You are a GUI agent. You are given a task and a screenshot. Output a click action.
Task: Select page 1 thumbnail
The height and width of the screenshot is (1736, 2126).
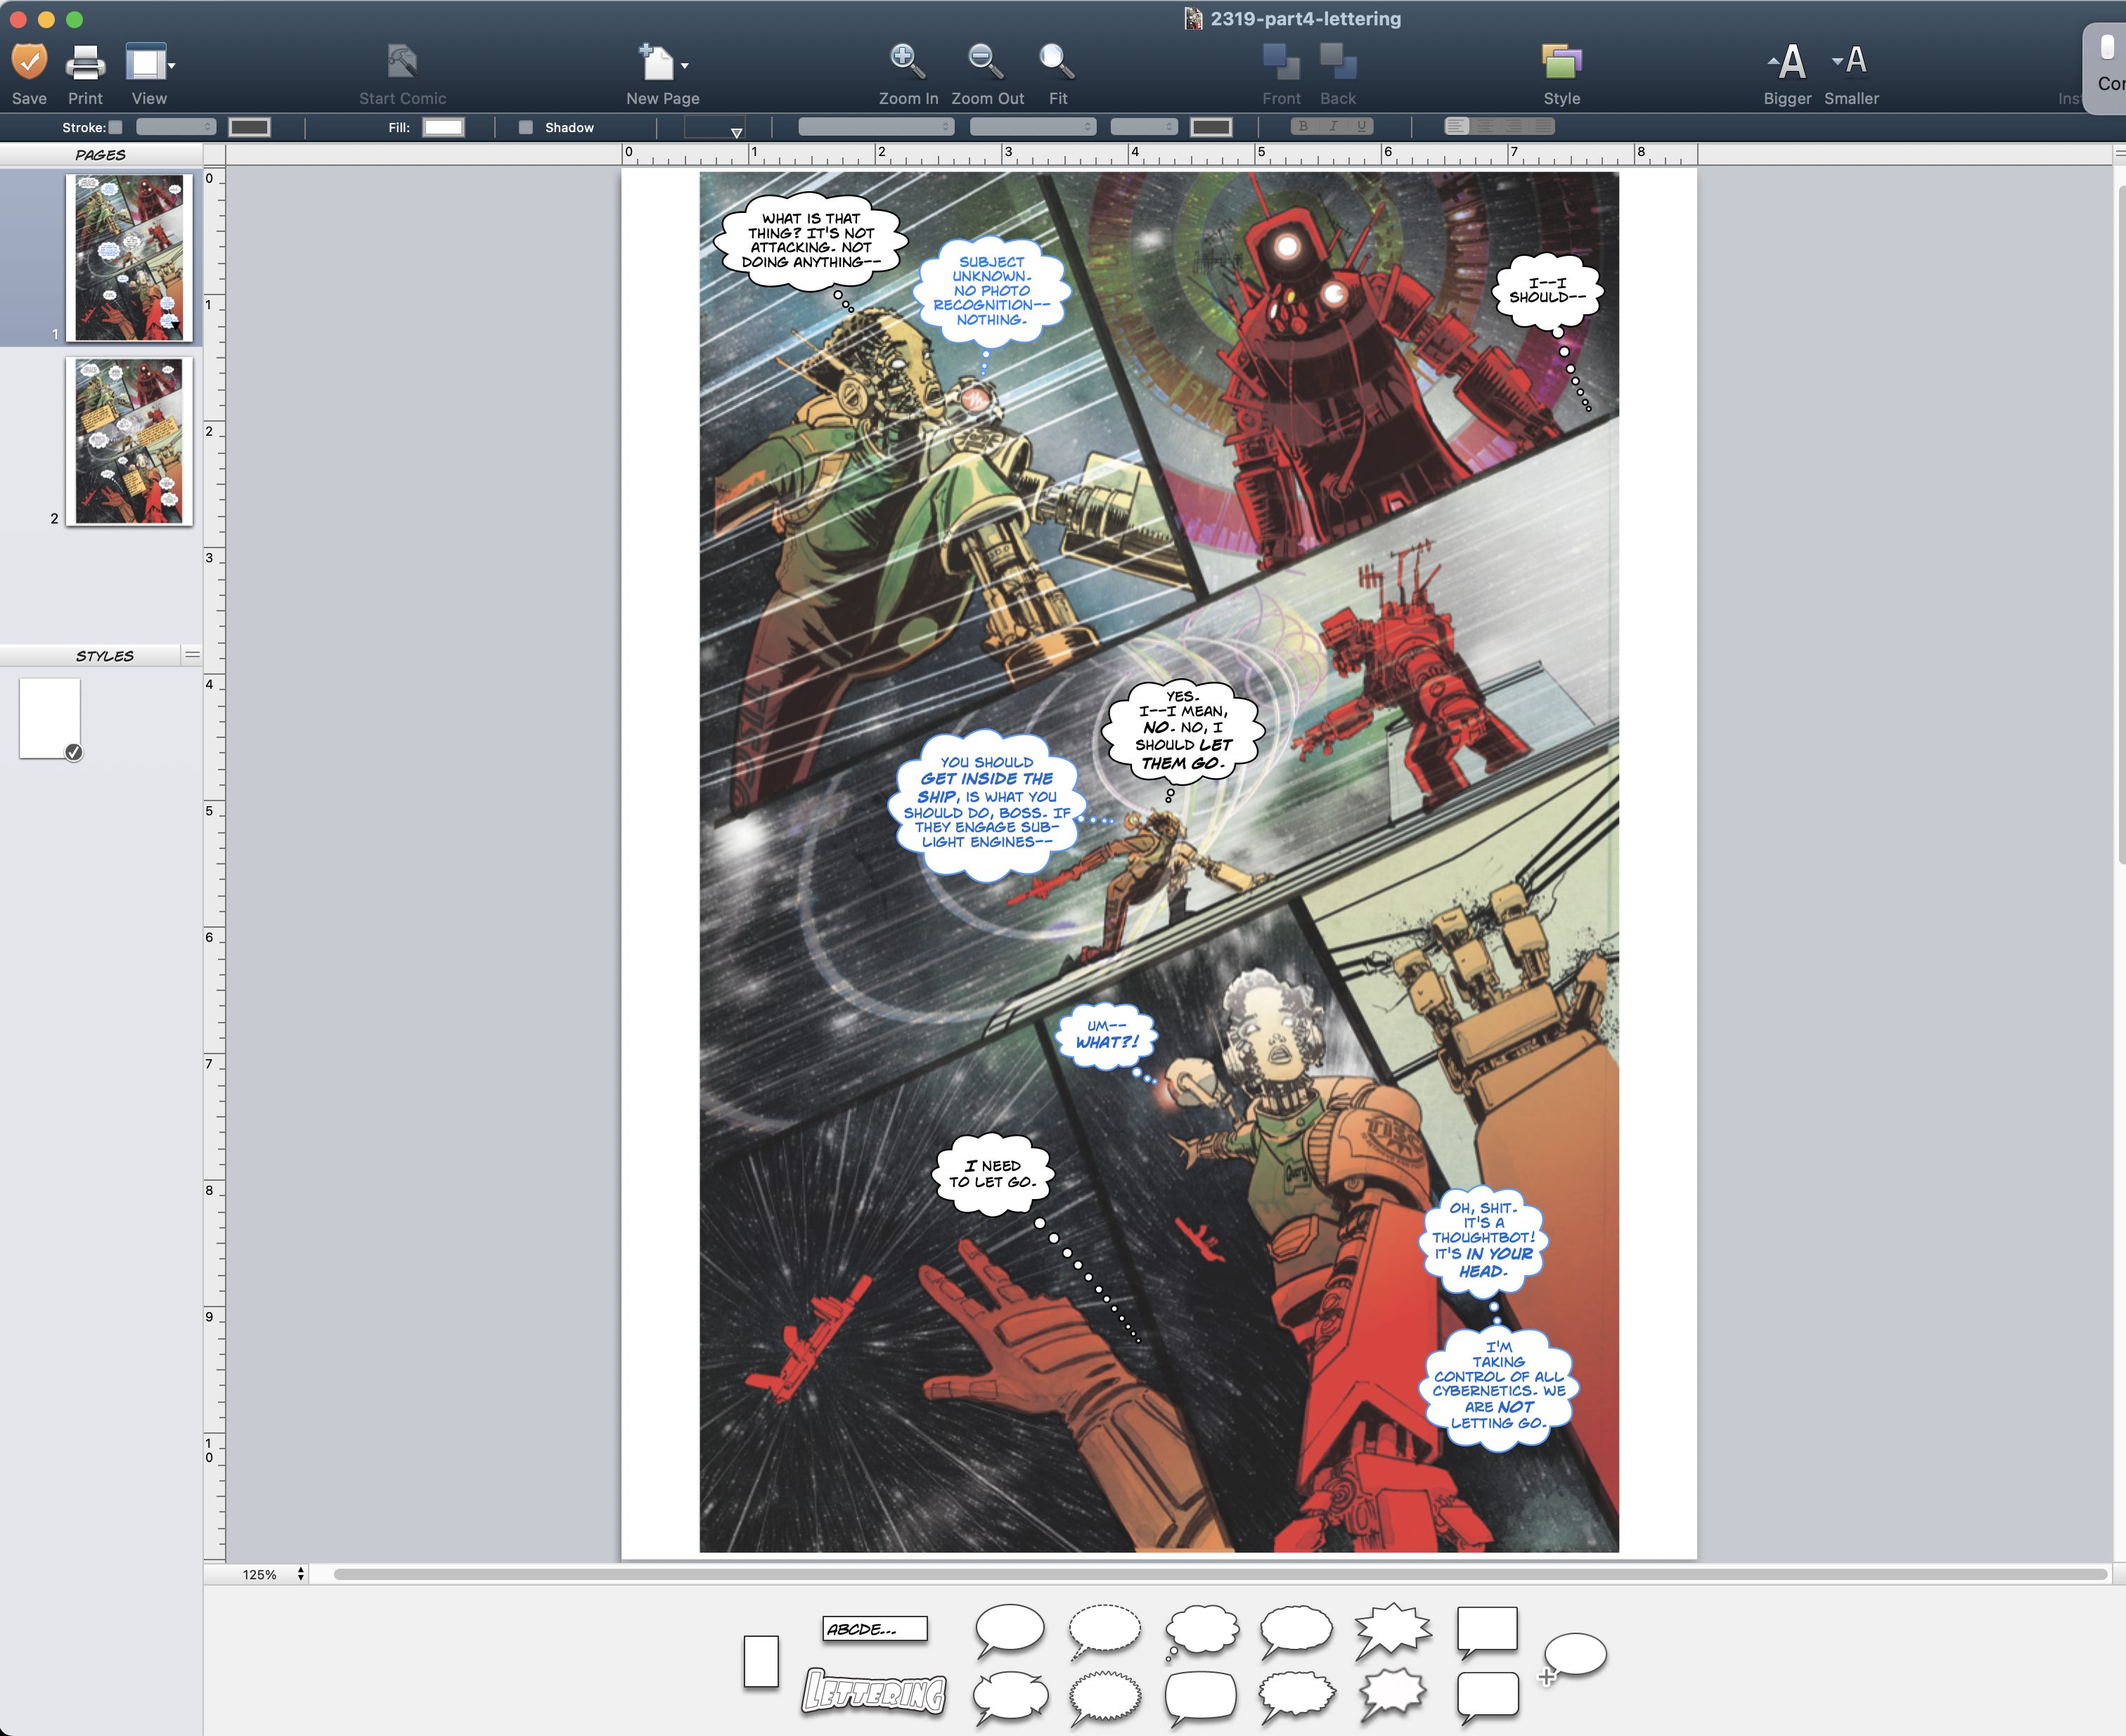129,258
